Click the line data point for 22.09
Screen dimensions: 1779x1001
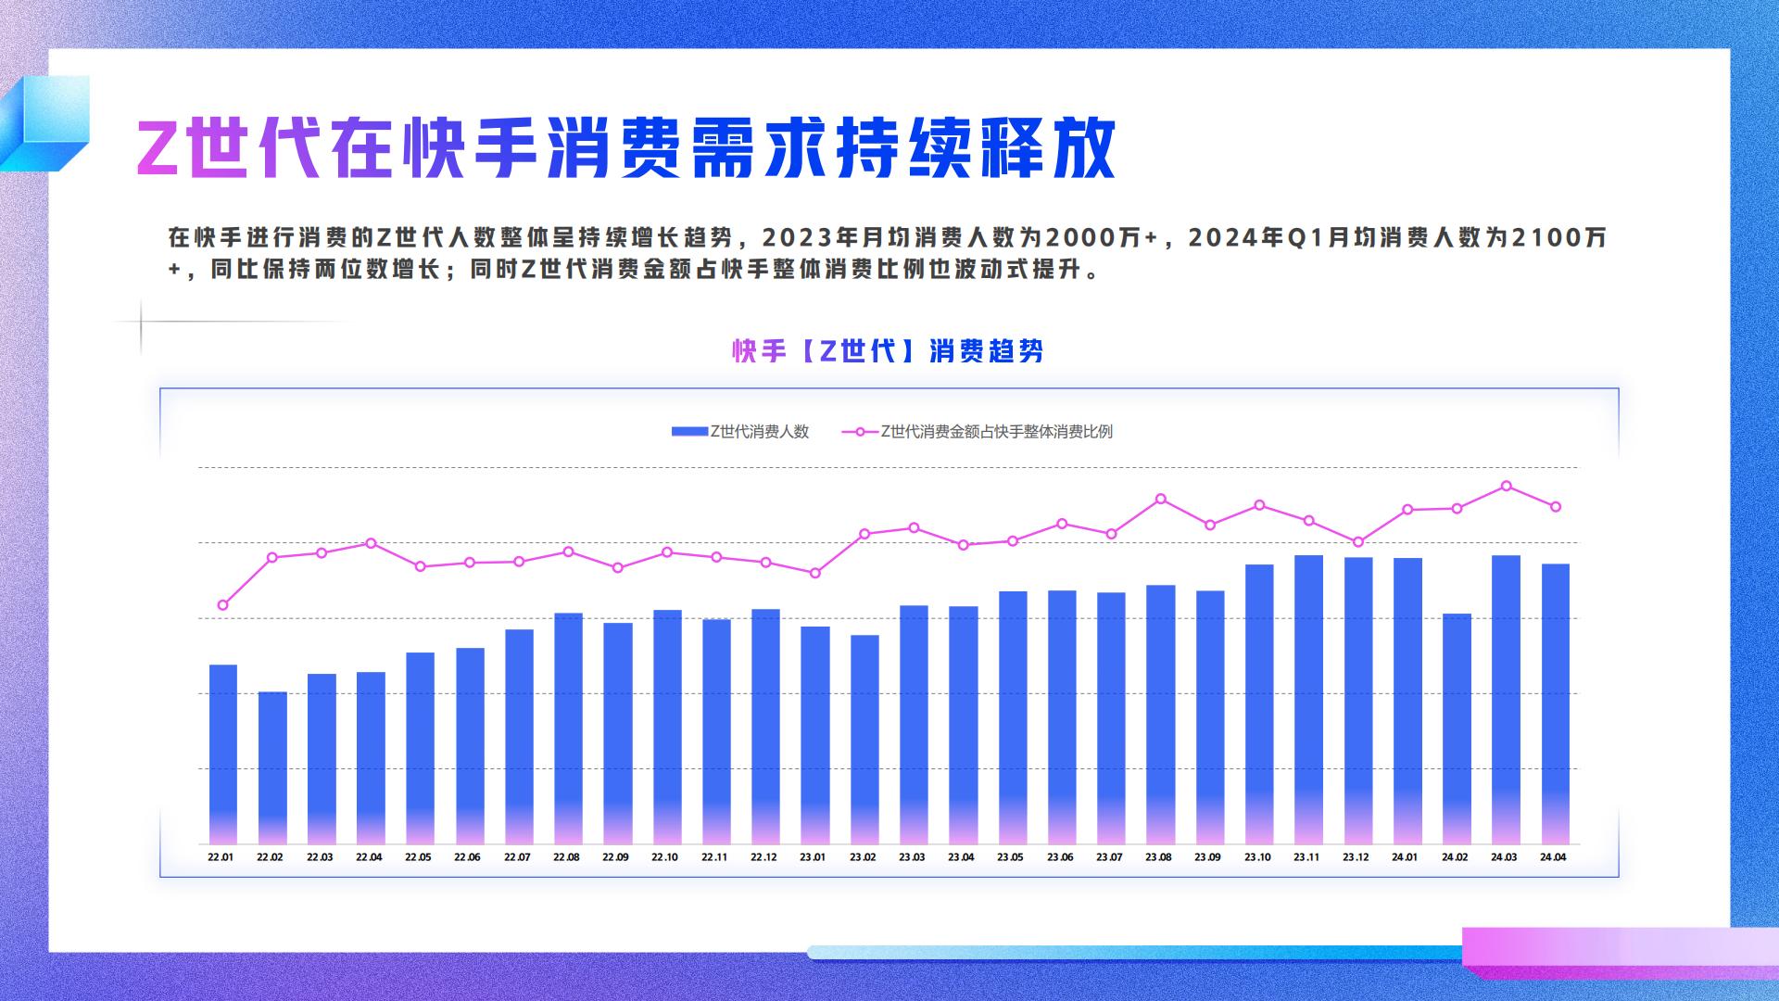point(618,567)
